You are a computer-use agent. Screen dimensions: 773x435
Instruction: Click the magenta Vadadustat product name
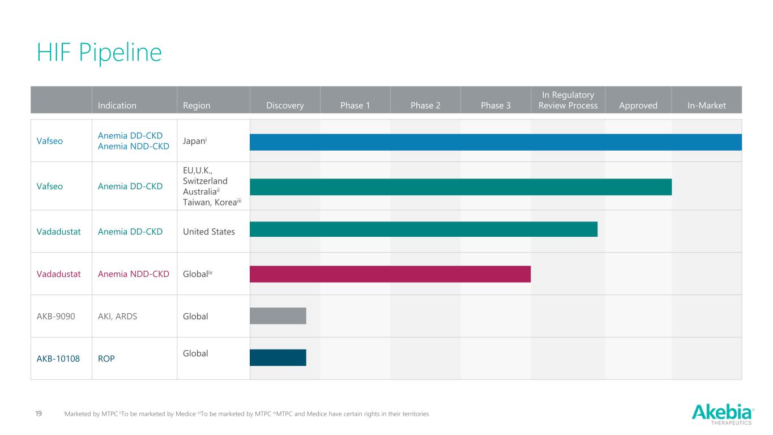point(59,274)
